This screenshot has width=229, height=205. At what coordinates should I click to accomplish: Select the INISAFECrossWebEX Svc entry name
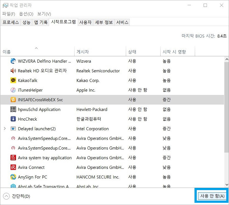tap(40, 100)
